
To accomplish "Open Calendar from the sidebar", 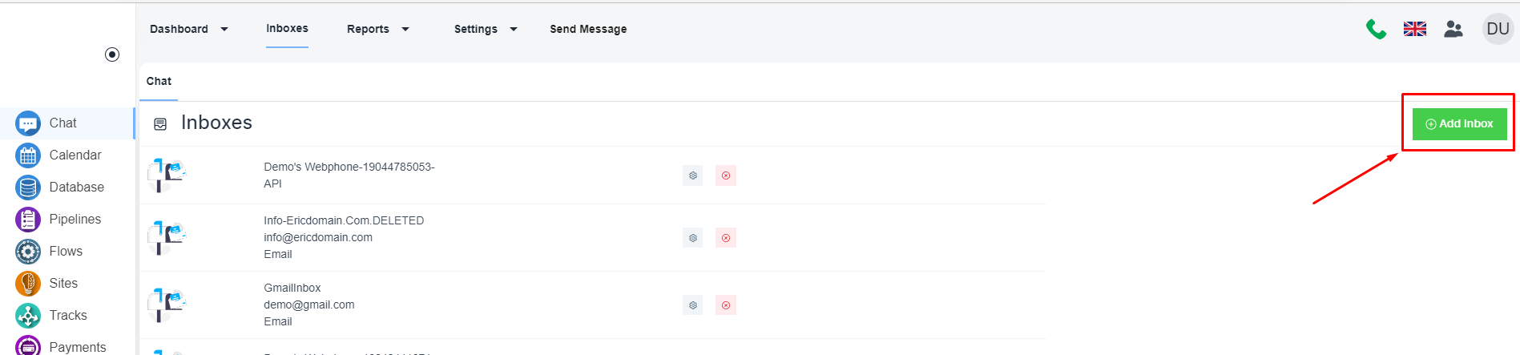I will 75,155.
